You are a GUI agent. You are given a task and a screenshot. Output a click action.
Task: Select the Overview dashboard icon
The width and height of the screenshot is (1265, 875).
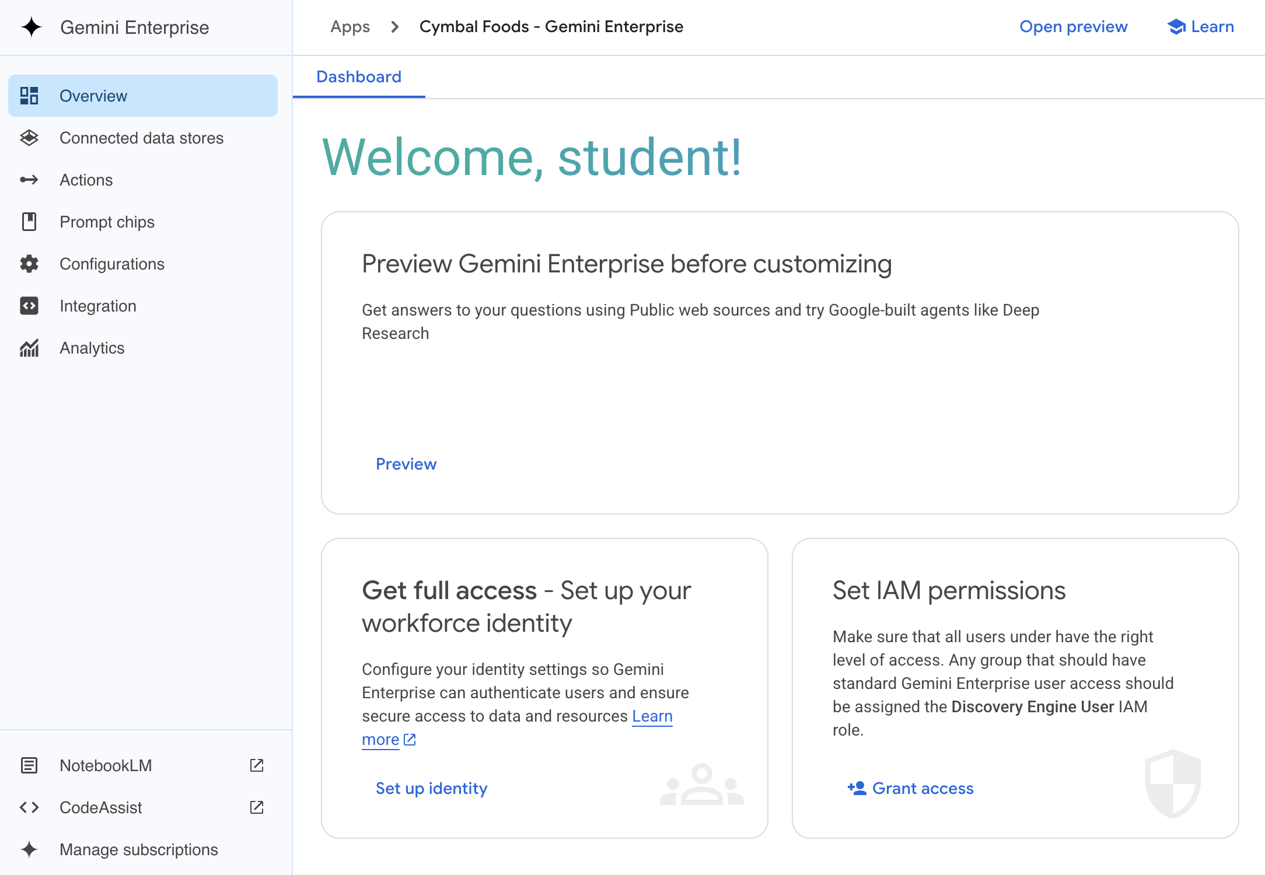click(x=30, y=95)
